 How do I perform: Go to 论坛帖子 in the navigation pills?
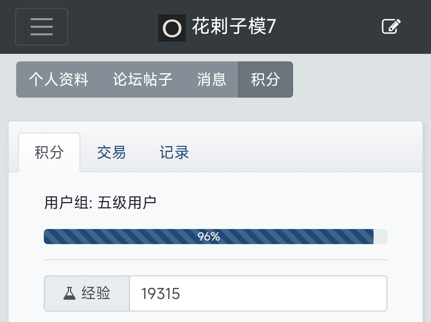pyautogui.click(x=143, y=80)
